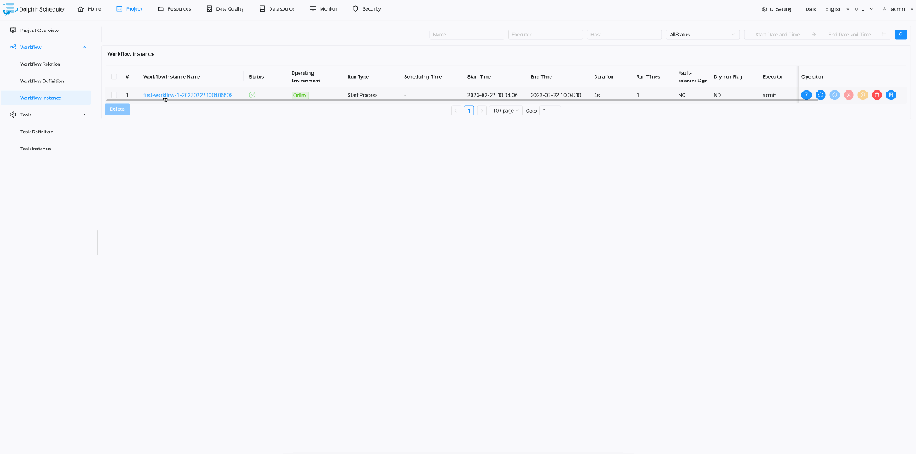Click the second blue rerun operation icon

[820, 95]
